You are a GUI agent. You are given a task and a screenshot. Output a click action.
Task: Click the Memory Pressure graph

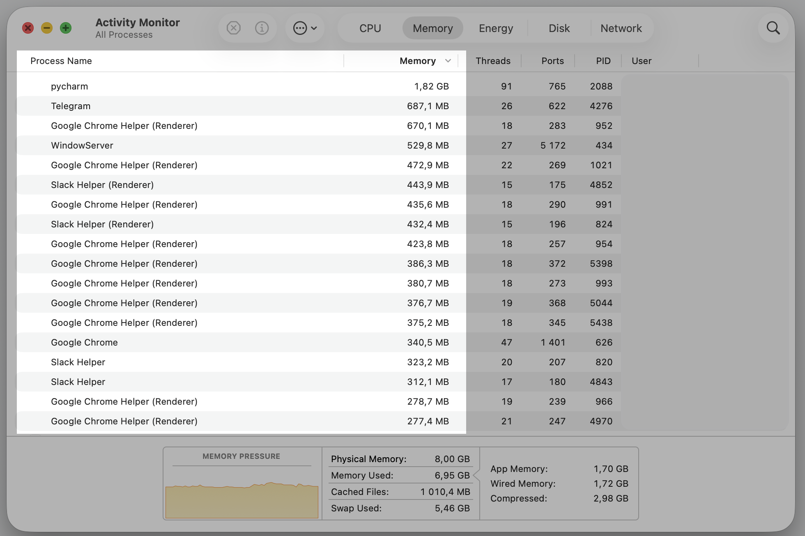pos(242,500)
